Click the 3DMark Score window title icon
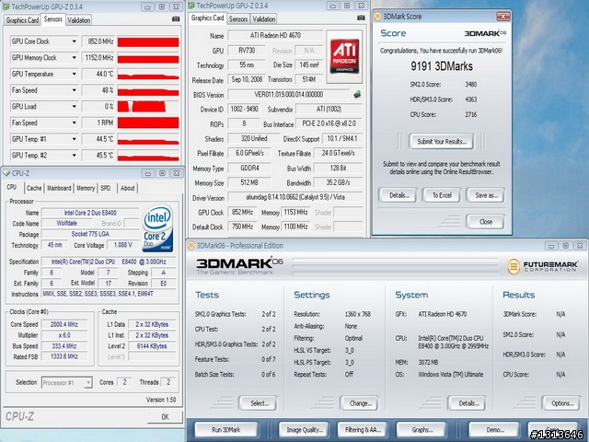Viewport: 589px width, 442px height. (378, 17)
